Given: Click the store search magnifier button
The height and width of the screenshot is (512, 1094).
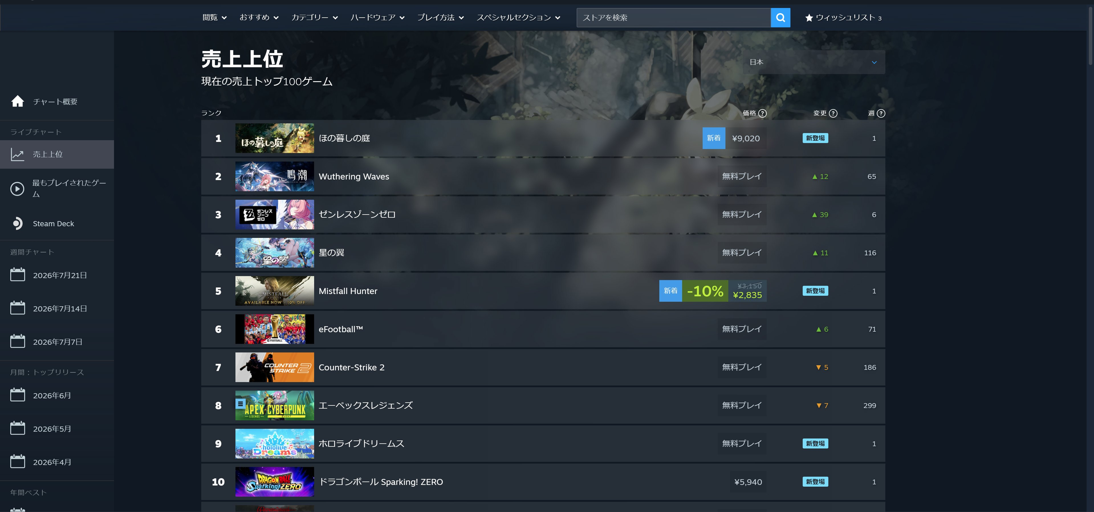Looking at the screenshot, I should point(780,17).
